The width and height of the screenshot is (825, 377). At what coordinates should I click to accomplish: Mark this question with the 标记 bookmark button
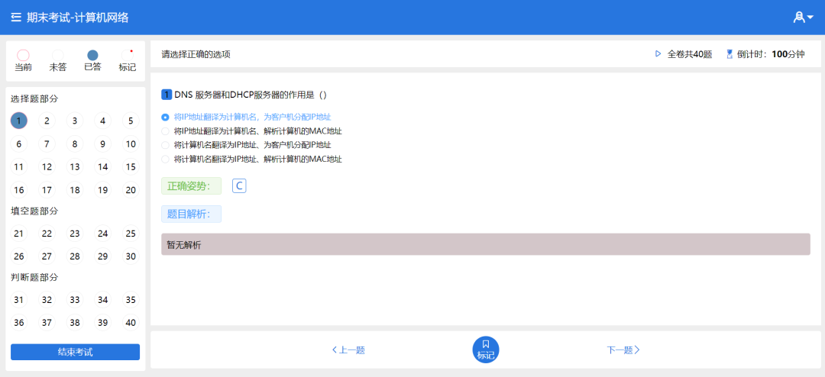pos(486,350)
